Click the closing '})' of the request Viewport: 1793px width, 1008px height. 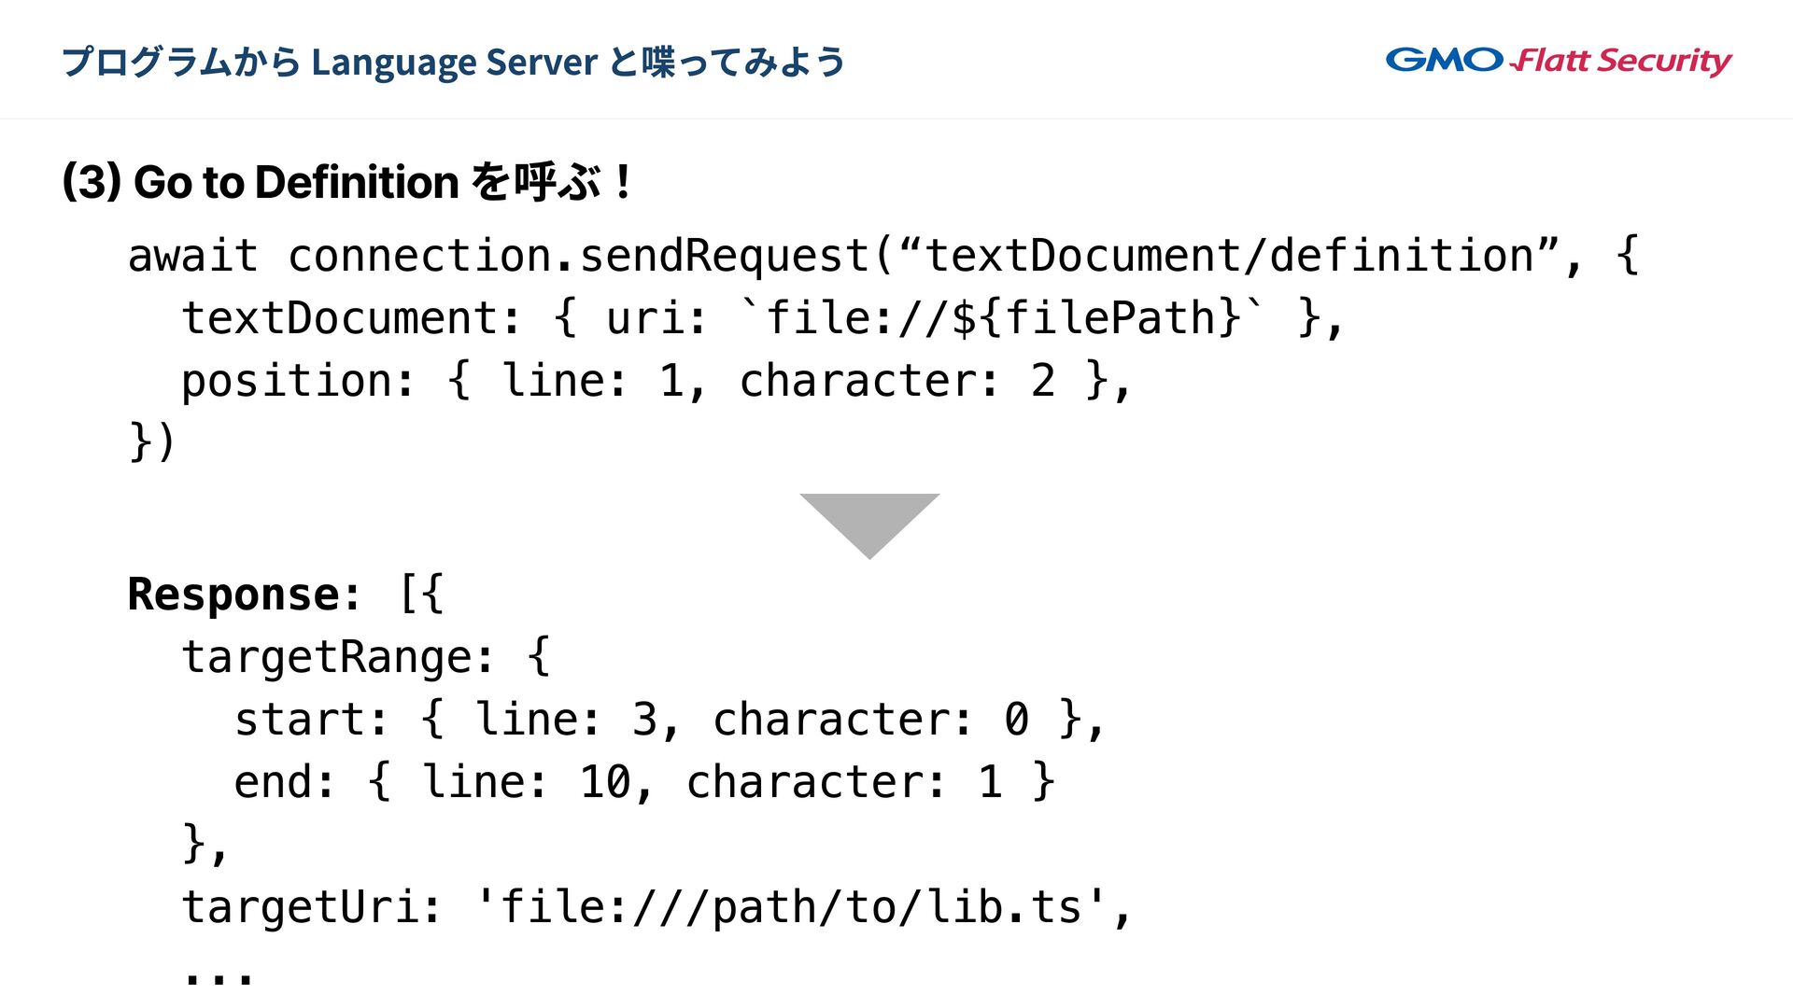pyautogui.click(x=151, y=441)
